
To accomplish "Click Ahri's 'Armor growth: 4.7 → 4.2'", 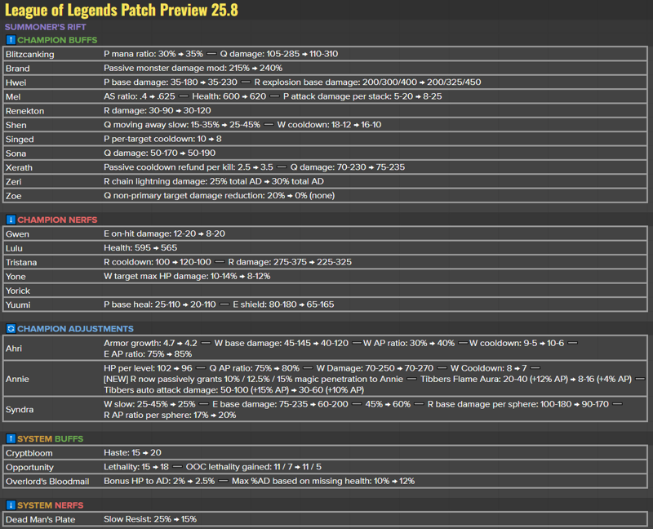I will [150, 343].
